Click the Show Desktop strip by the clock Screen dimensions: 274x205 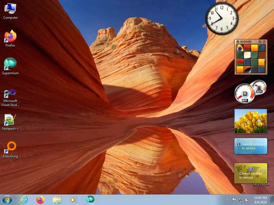272,200
